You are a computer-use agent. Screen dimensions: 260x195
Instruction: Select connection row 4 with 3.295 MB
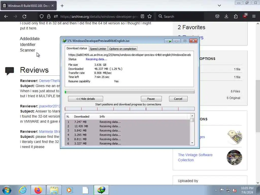(127, 135)
